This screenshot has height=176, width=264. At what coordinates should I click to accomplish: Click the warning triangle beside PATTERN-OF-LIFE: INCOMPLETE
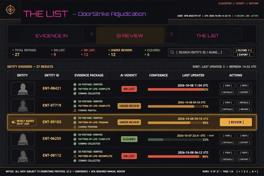pos(75,156)
